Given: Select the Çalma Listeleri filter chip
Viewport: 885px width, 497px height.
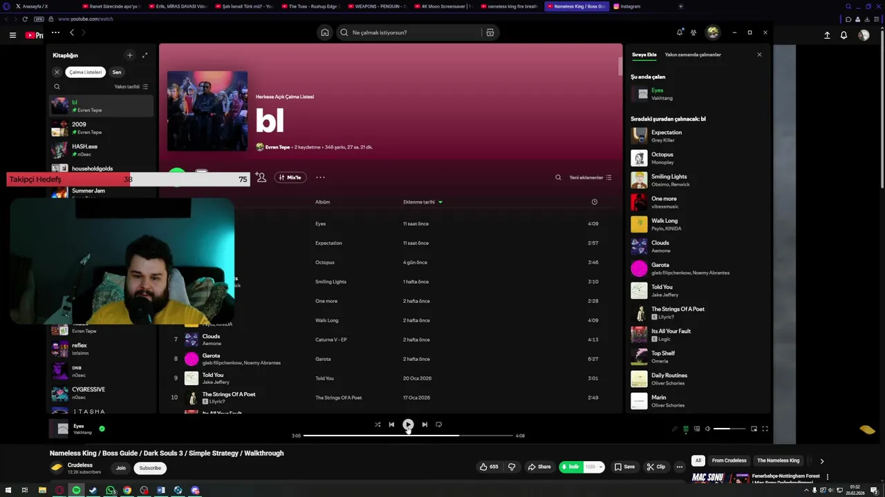Looking at the screenshot, I should click(x=85, y=72).
